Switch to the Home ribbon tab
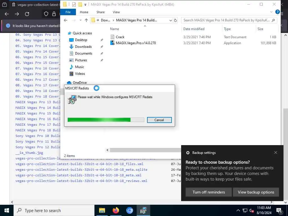Image resolution: width=288 pixels, height=216 pixels. point(84,12)
